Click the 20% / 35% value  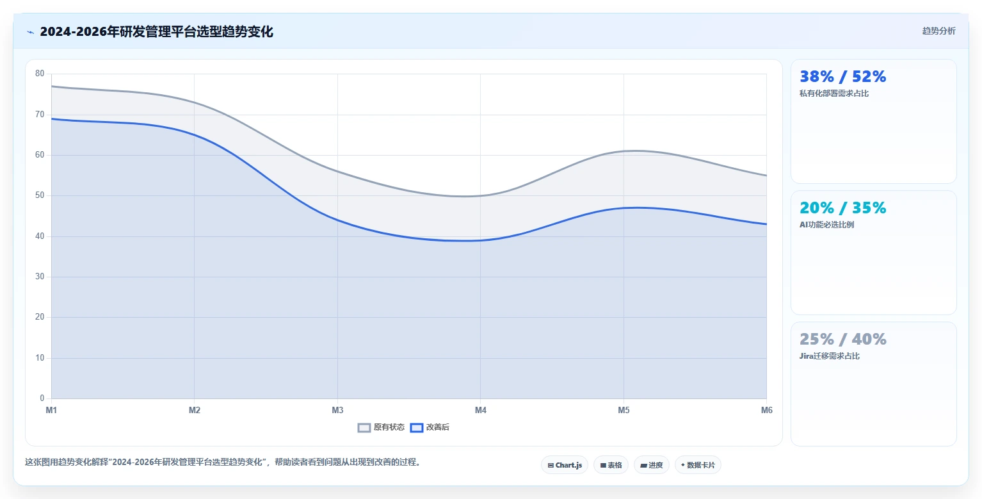coord(843,208)
